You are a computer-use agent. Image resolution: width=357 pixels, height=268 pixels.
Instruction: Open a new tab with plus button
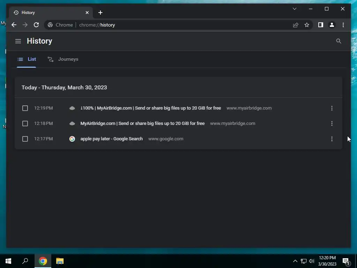pyautogui.click(x=100, y=13)
